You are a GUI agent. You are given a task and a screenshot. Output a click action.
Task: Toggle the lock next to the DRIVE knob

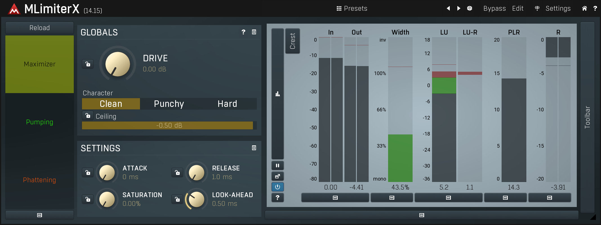pyautogui.click(x=88, y=64)
